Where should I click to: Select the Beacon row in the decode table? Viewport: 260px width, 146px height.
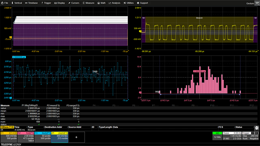(x=31, y=130)
